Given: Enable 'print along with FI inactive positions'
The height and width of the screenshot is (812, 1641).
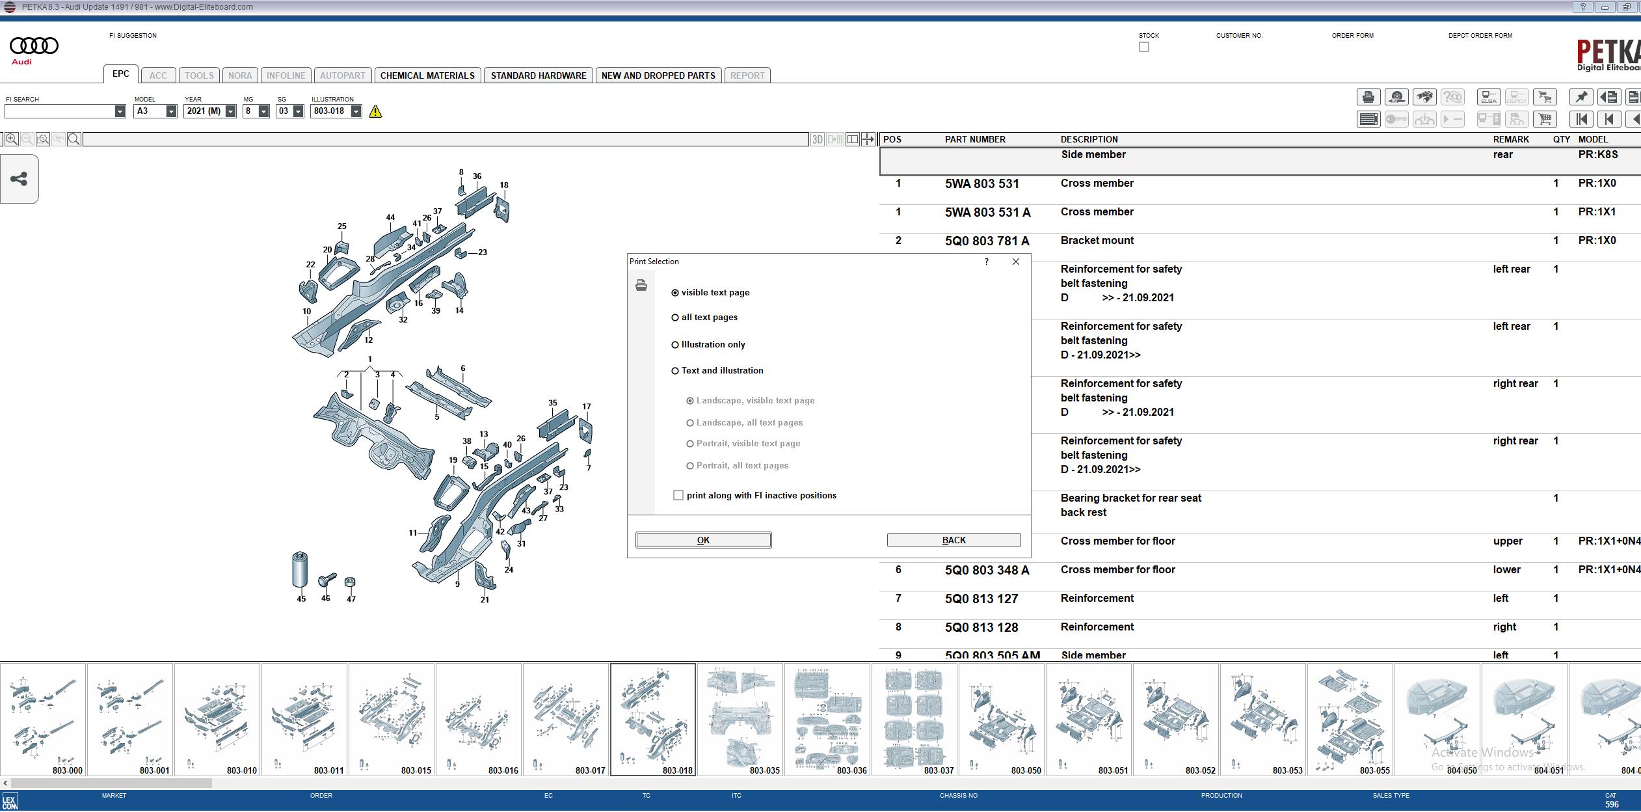Looking at the screenshot, I should pyautogui.click(x=678, y=495).
